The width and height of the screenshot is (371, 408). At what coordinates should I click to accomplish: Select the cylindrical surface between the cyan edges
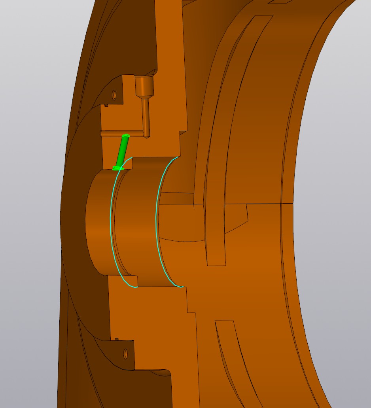pos(136,221)
